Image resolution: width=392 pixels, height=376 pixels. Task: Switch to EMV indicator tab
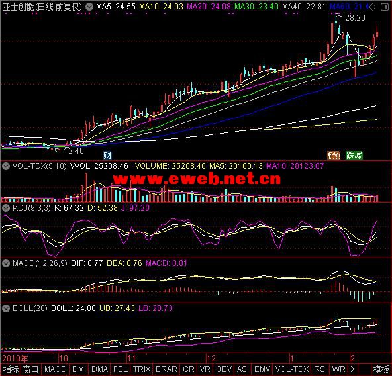[x=262, y=369]
